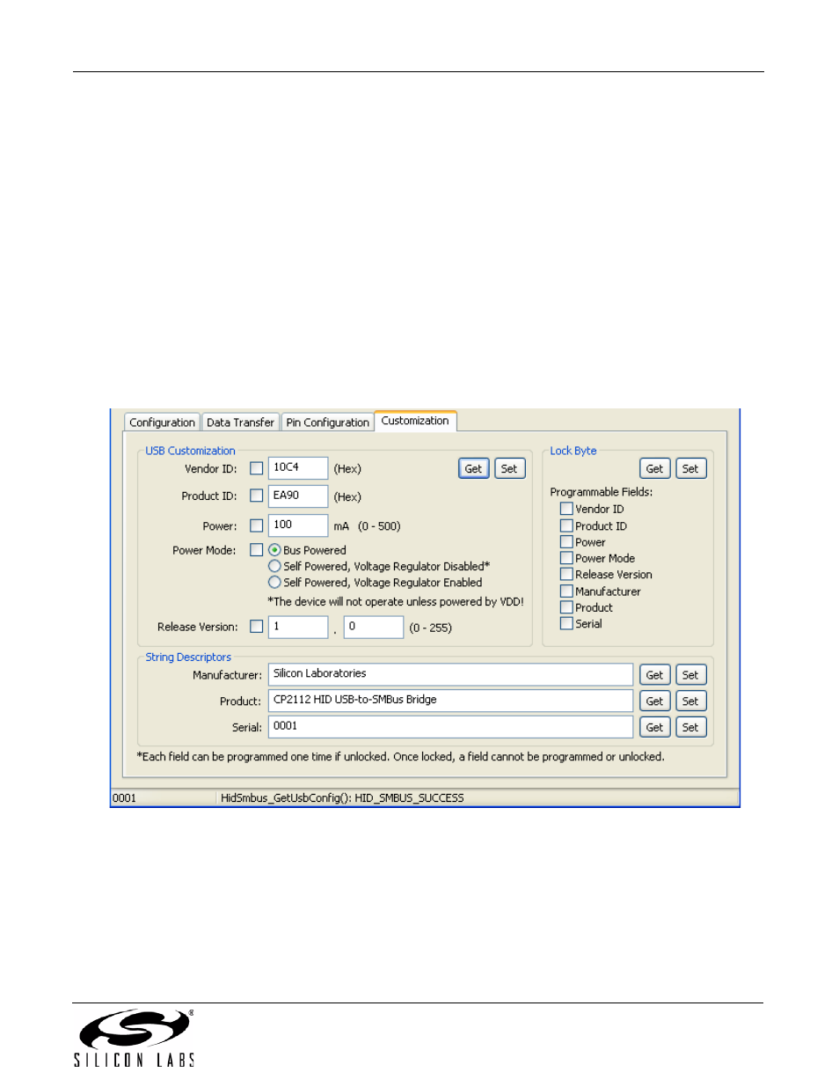This screenshot has height=1087, width=839.
Task: Click the HID_SMBUS_SUCCESS status bar message
Action: (342, 797)
